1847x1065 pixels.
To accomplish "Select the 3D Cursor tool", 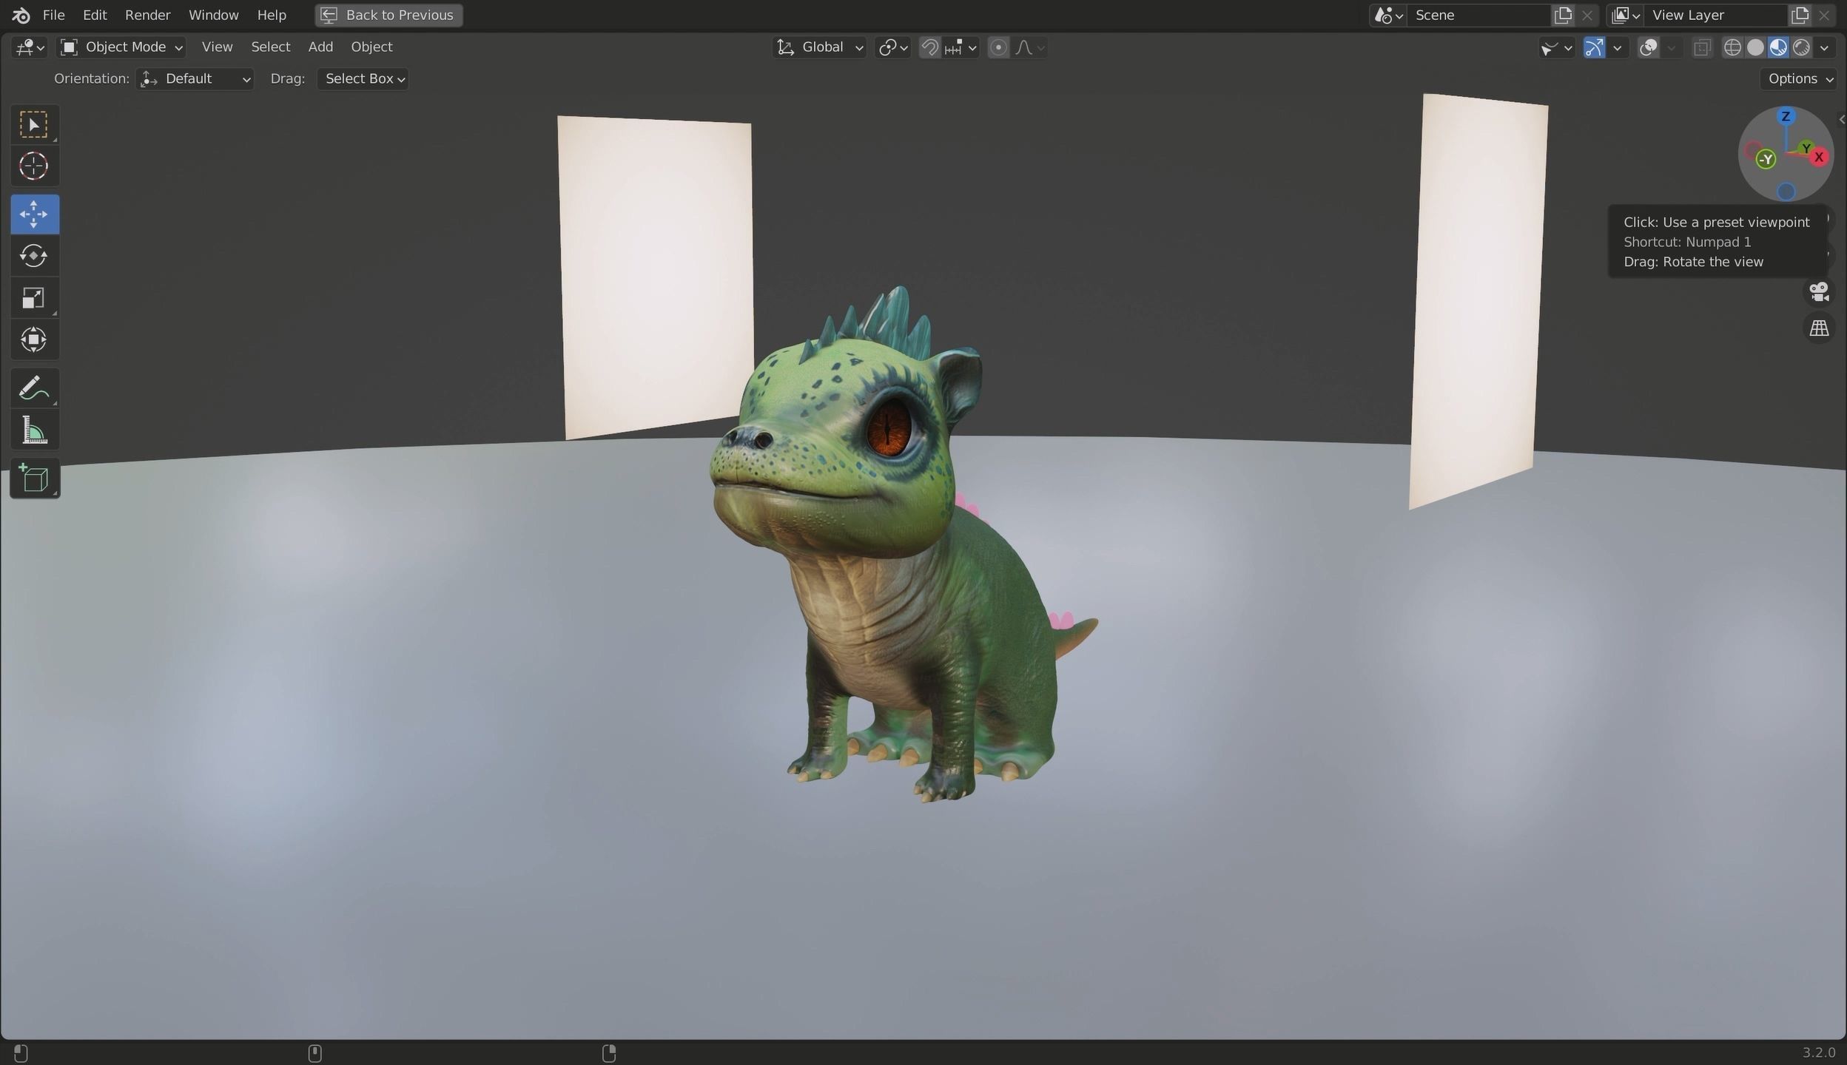I will [x=34, y=166].
